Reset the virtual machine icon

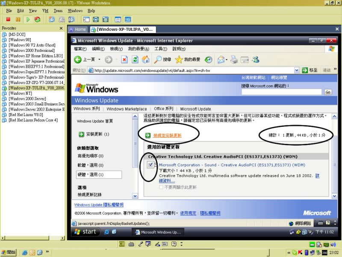(x=38, y=19)
